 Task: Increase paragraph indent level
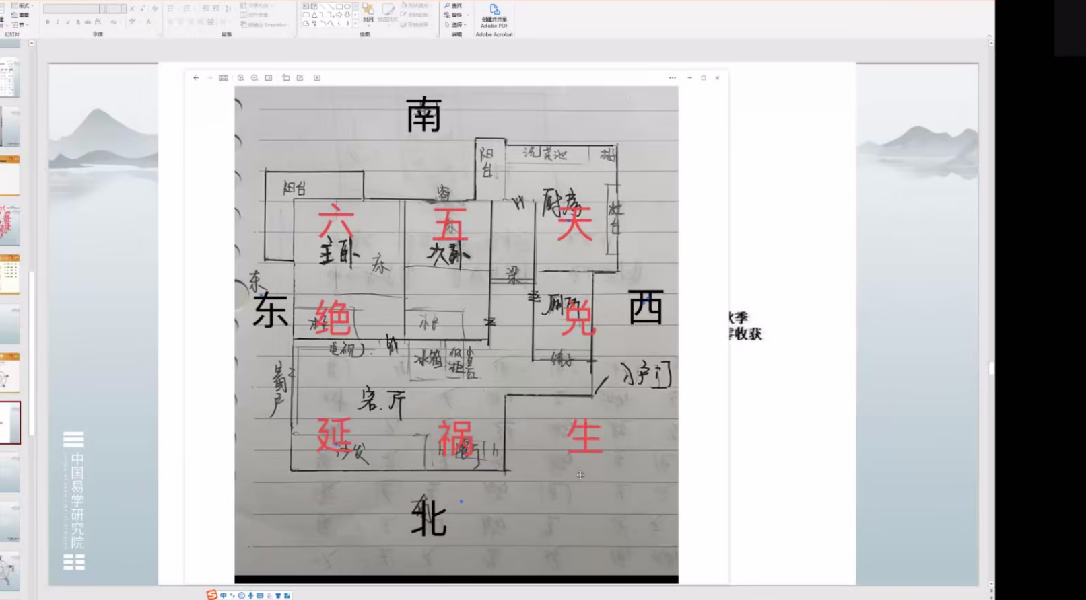coord(215,9)
